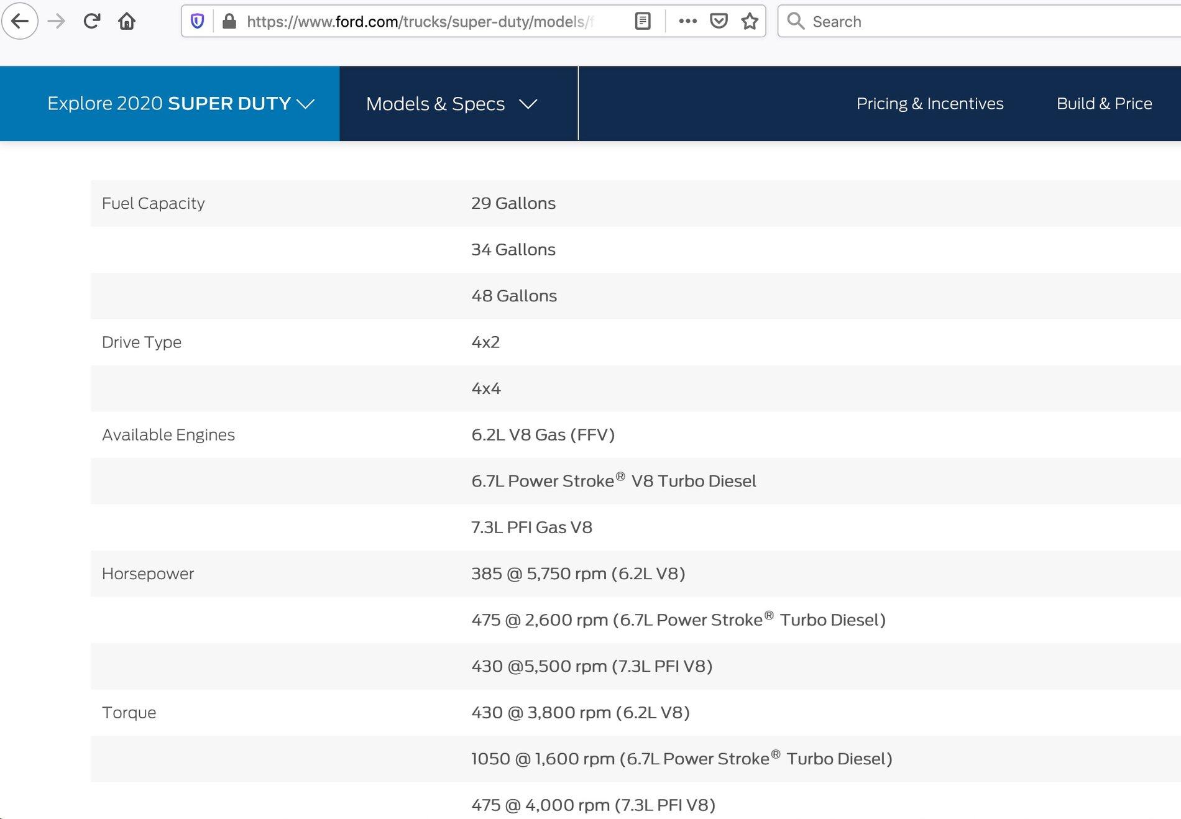Select the 4x2 drive type value
This screenshot has height=819, width=1181.
(485, 342)
